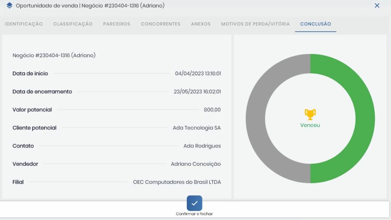Go to the Parceiros tab
The image size is (391, 220).
pos(116,24)
